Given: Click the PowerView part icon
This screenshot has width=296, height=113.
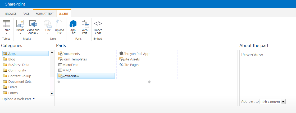Looking at the screenshot, I should coord(60,76).
